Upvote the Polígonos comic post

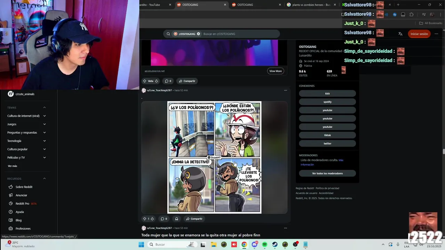(x=145, y=219)
